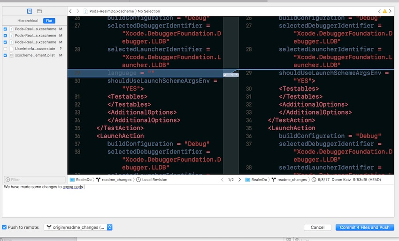This screenshot has height=241, width=399.
Task: Select the UserInterfa…cuserstate file row
Action: point(35,49)
